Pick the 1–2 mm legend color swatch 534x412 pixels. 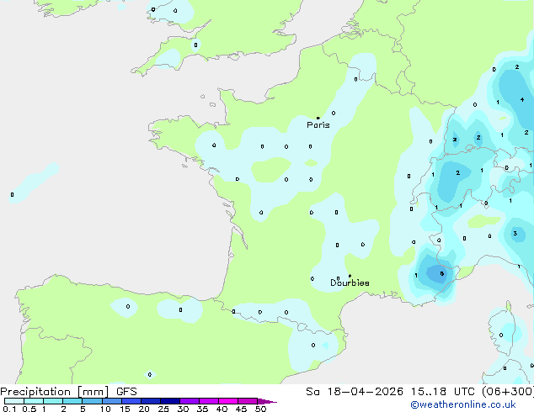tap(53, 401)
